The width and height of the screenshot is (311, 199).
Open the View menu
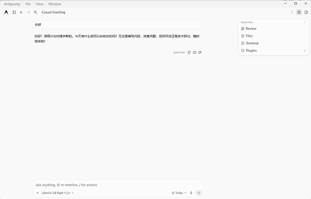[40, 4]
